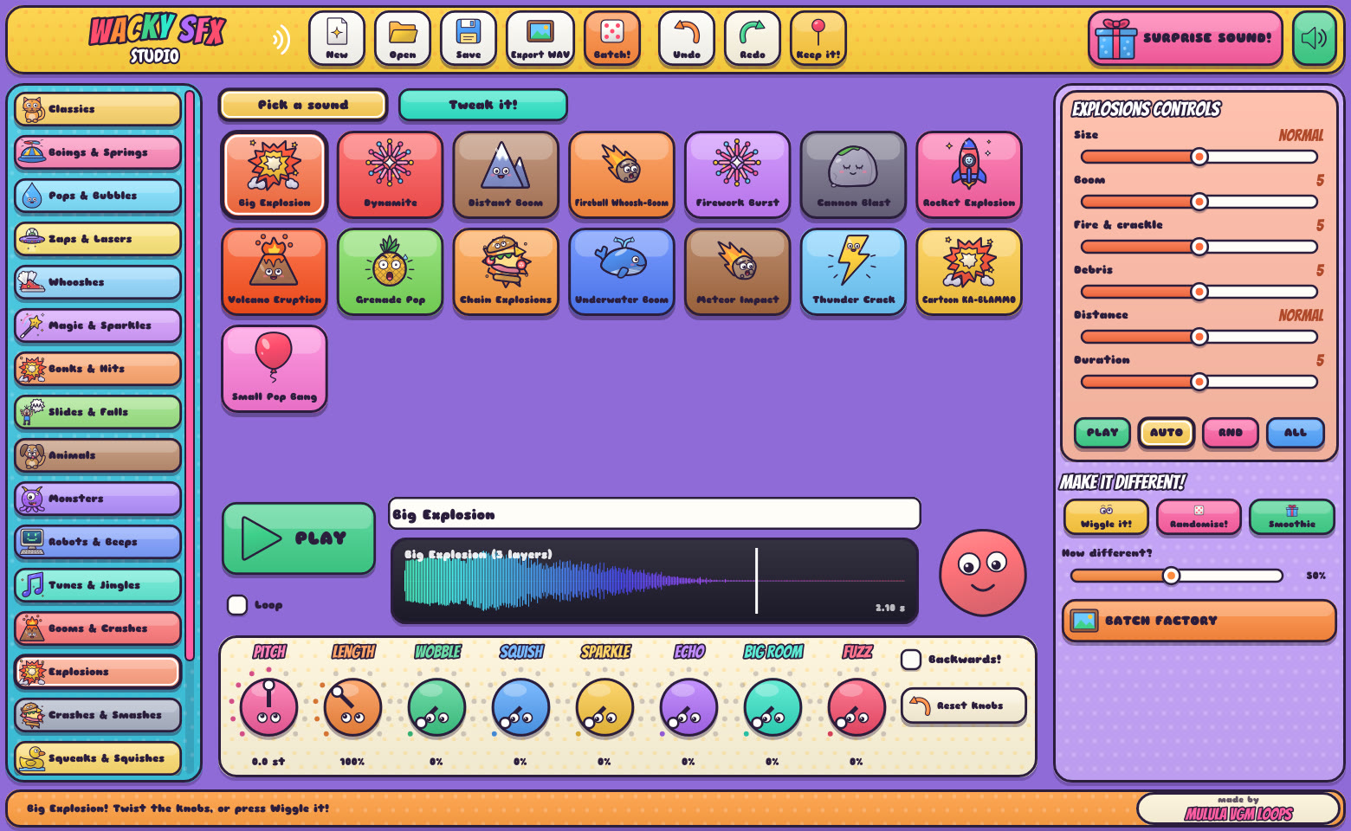Image resolution: width=1351 pixels, height=831 pixels.
Task: Select the Dynamite sound tile
Action: (x=391, y=174)
